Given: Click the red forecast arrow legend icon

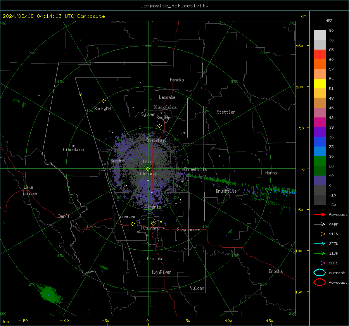Looking at the screenshot, I should [x=320, y=214].
